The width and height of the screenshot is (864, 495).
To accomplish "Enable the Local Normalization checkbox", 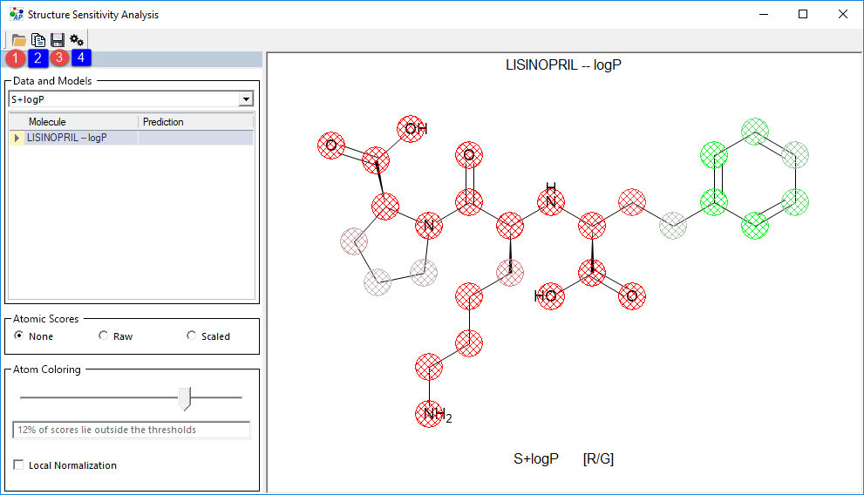I will tap(18, 464).
